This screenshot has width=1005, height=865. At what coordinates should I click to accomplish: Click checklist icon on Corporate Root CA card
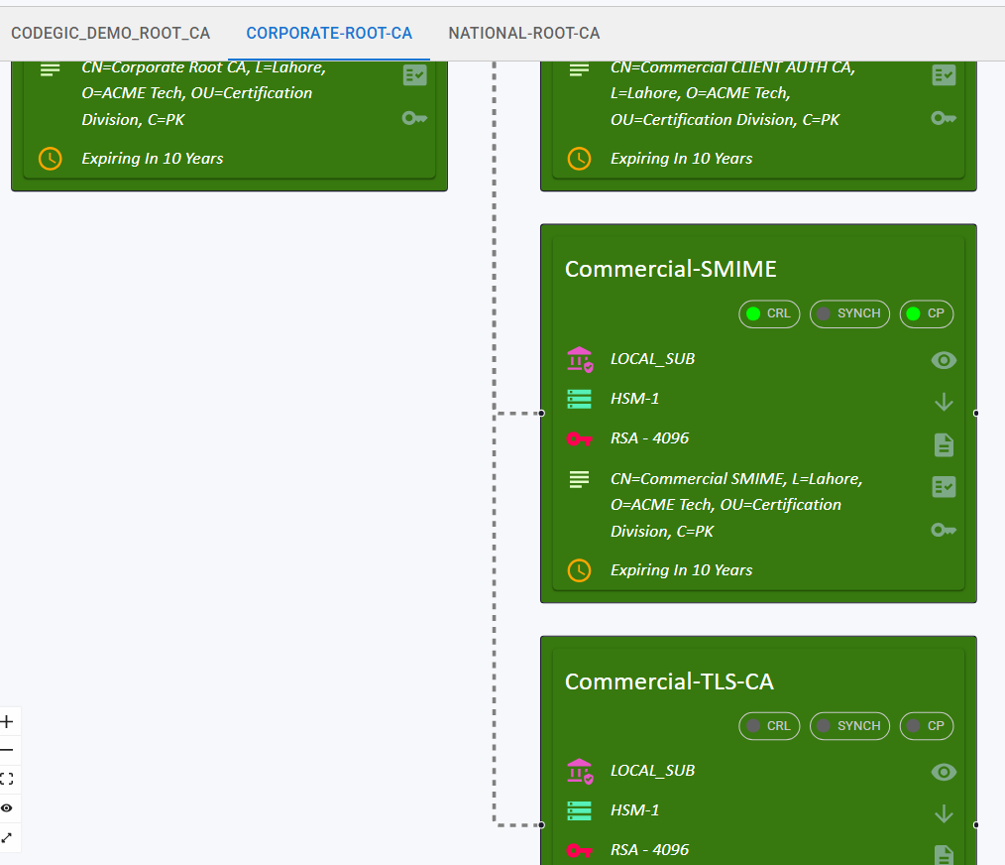pos(414,75)
